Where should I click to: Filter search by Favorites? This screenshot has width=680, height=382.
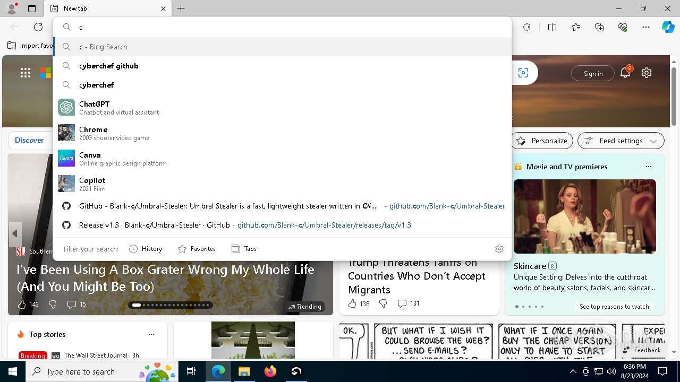pyautogui.click(x=197, y=249)
